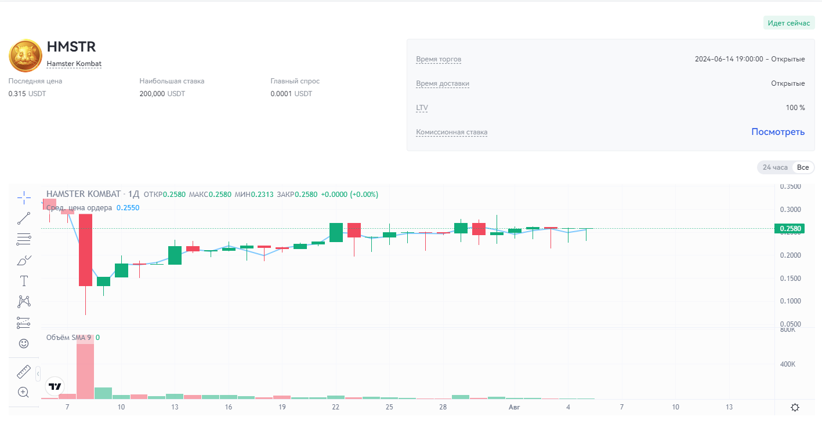Click the Последняя цена label
This screenshot has height=428, width=822.
click(x=35, y=81)
